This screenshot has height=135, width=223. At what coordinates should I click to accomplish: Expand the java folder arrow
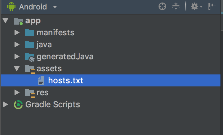point(17,44)
